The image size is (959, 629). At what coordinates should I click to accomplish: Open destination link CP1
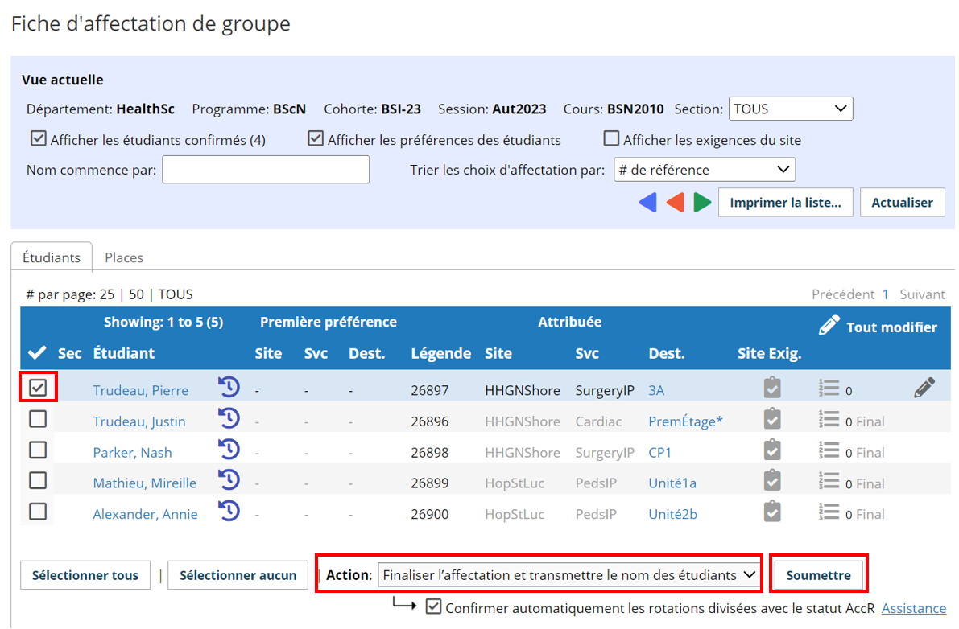click(x=660, y=452)
